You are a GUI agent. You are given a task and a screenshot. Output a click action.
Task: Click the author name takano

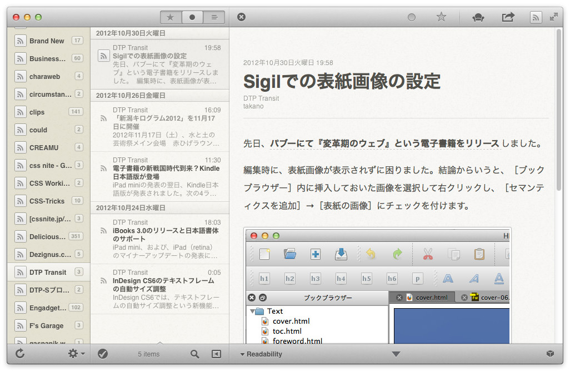tap(253, 106)
